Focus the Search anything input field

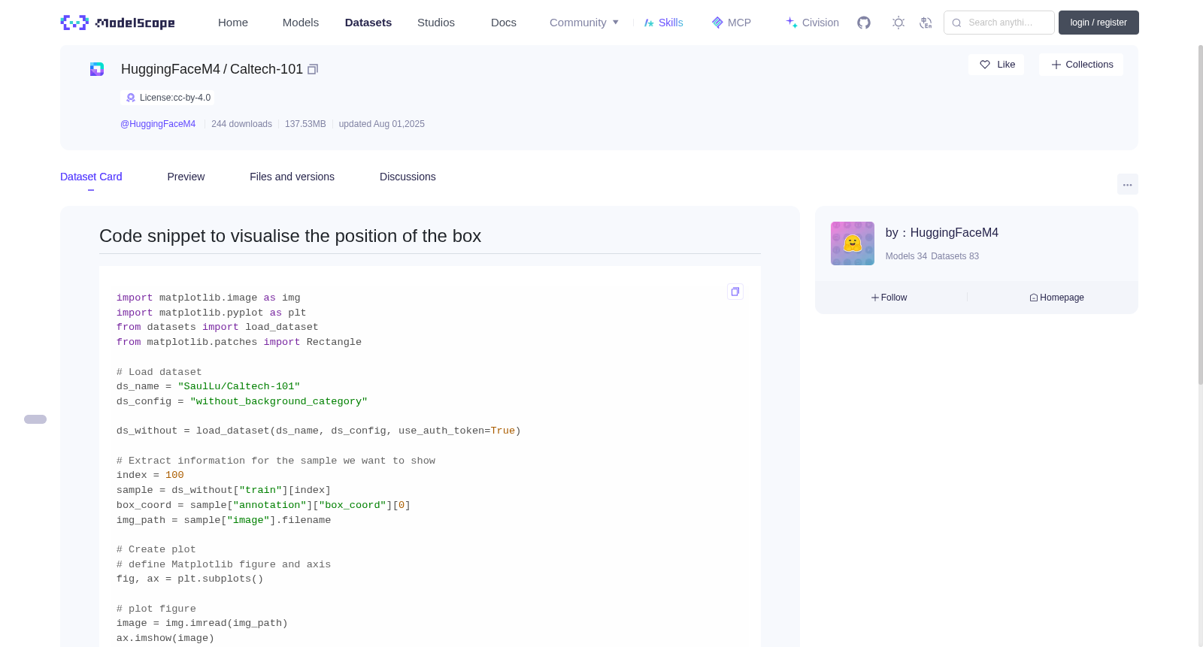pos(999,23)
